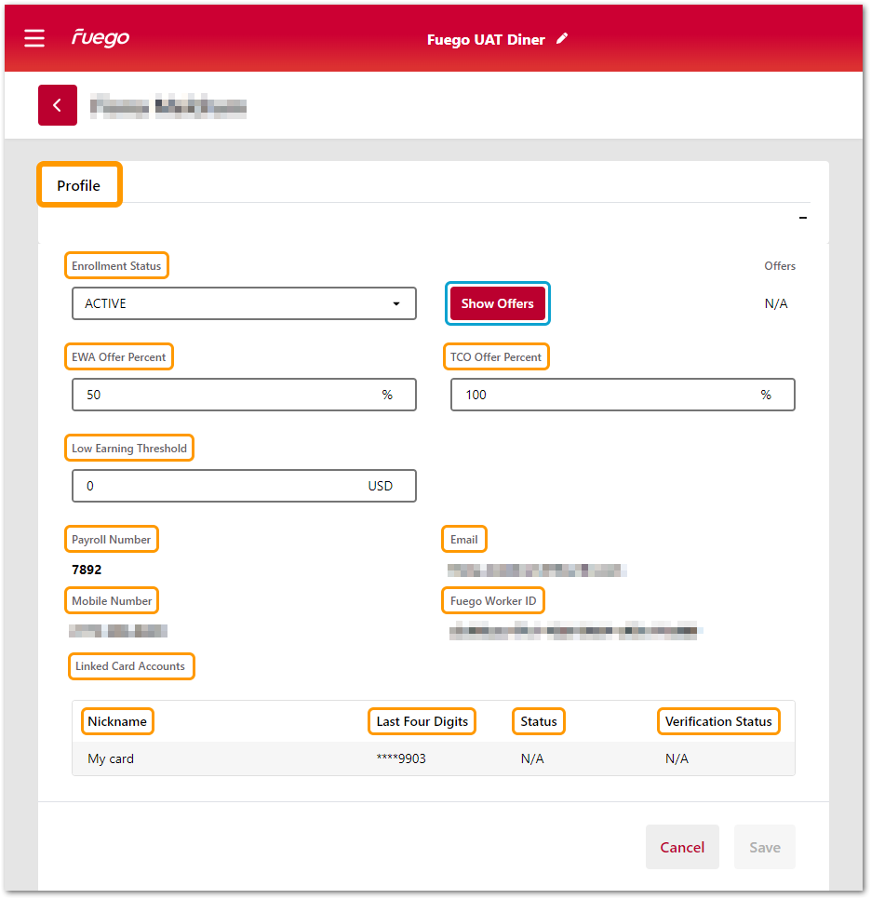Go back using the red arrow button

pyautogui.click(x=58, y=105)
